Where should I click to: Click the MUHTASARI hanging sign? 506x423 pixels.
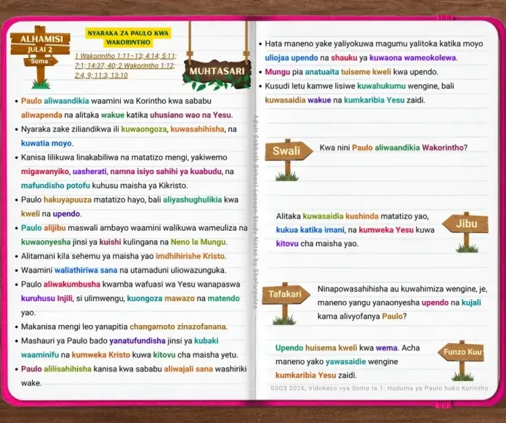click(x=217, y=72)
